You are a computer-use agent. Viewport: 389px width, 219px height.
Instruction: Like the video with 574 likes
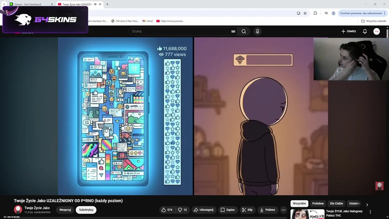pyautogui.click(x=167, y=210)
